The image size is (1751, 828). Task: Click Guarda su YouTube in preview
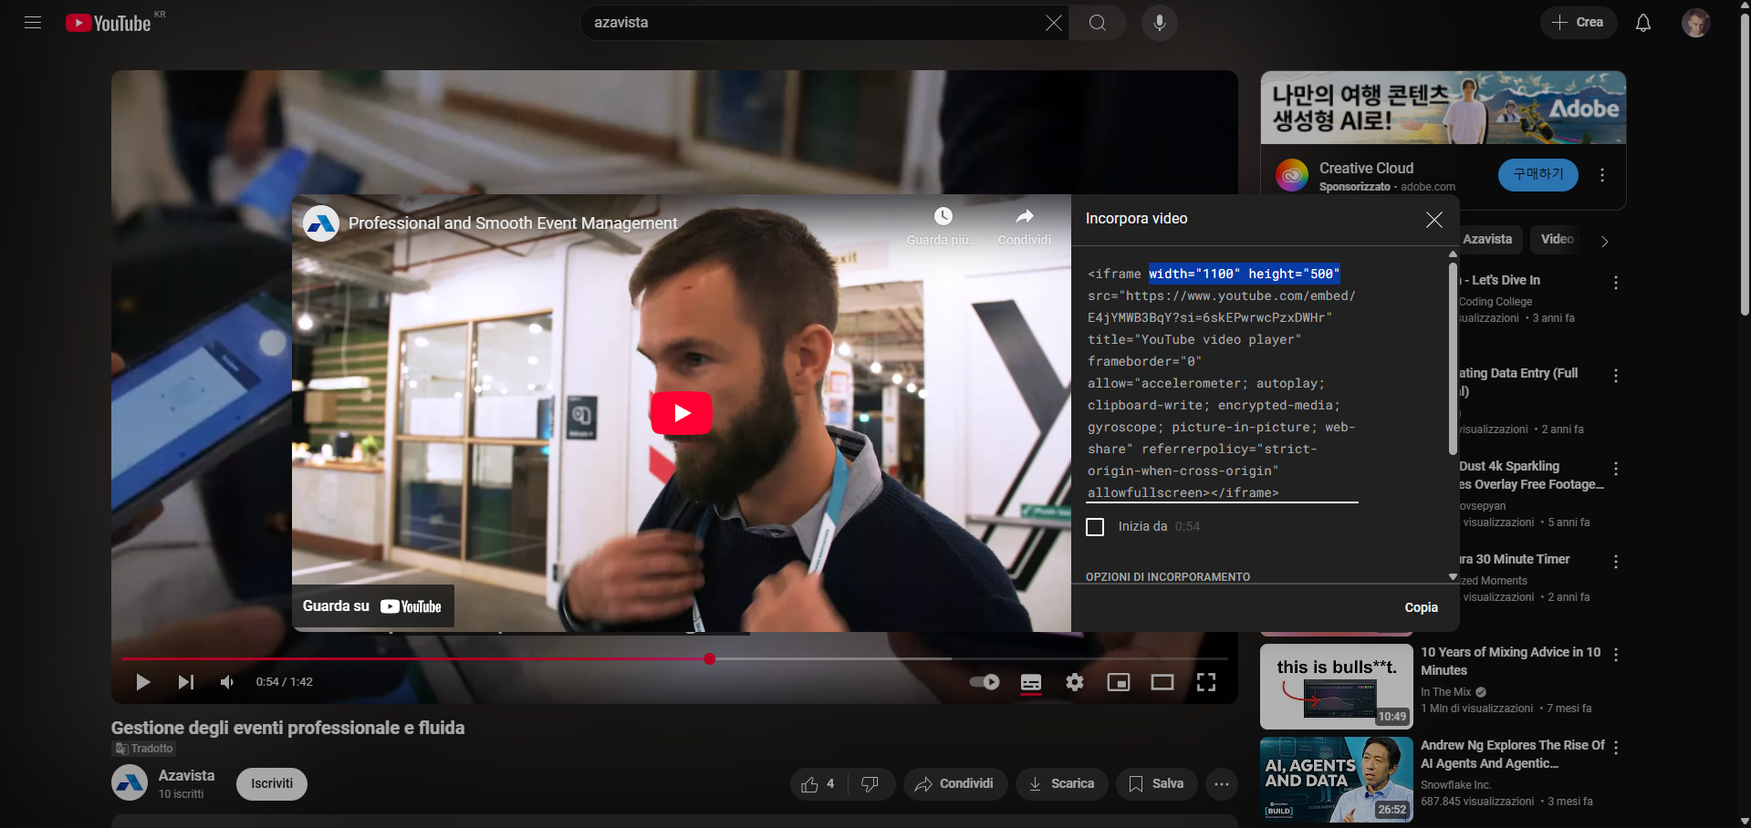coord(372,606)
